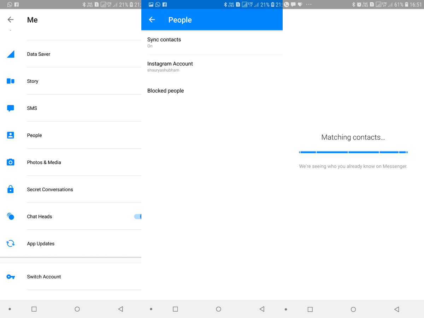
Task: Select the Instagram Account entry
Action: (170, 66)
